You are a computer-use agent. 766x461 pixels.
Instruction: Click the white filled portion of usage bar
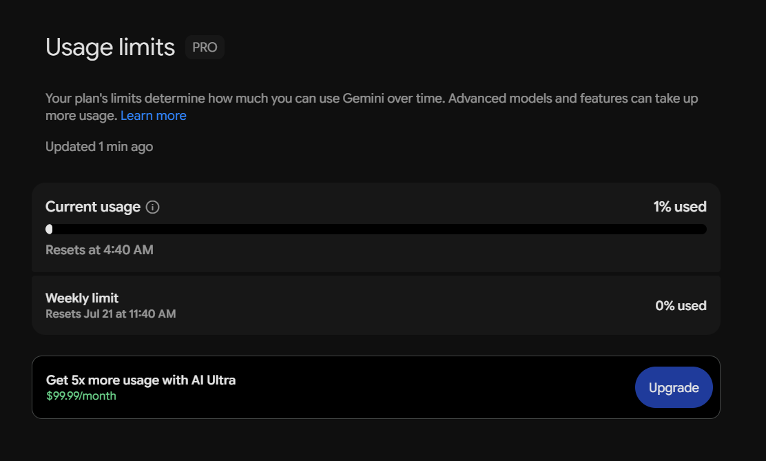pyautogui.click(x=49, y=229)
